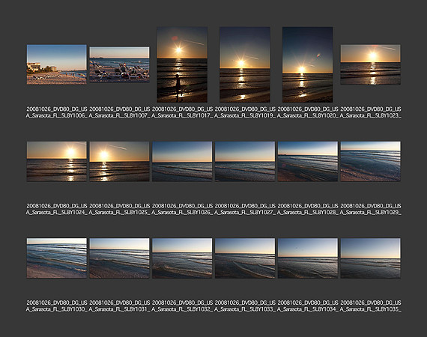The height and width of the screenshot is (337, 427).
Task: Click the filename ending 5L8Y1023_
Action: tap(370, 112)
